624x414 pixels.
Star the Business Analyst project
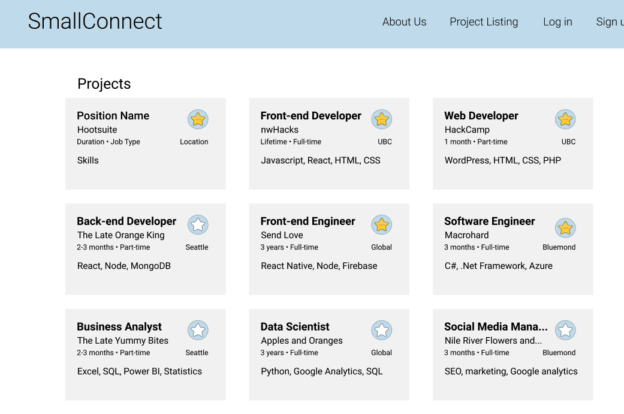(x=198, y=331)
